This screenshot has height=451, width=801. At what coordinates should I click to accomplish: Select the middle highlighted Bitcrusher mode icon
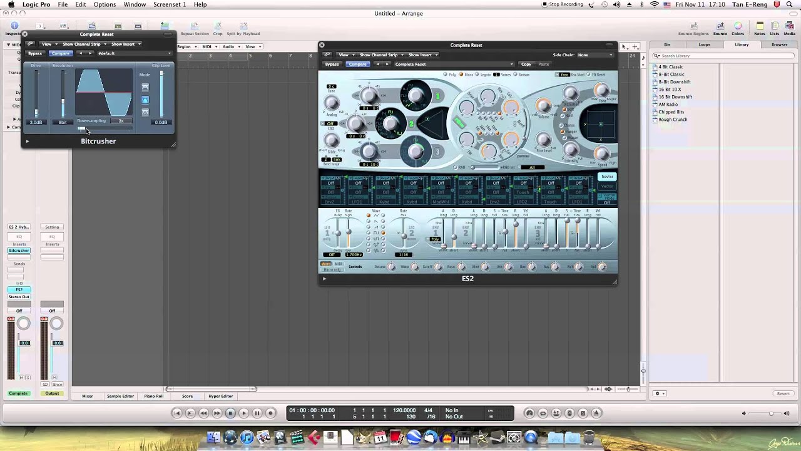pyautogui.click(x=145, y=100)
